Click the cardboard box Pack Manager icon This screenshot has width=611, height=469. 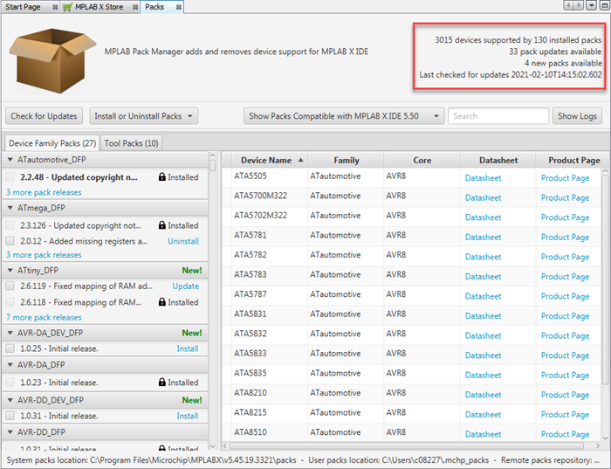click(x=51, y=52)
